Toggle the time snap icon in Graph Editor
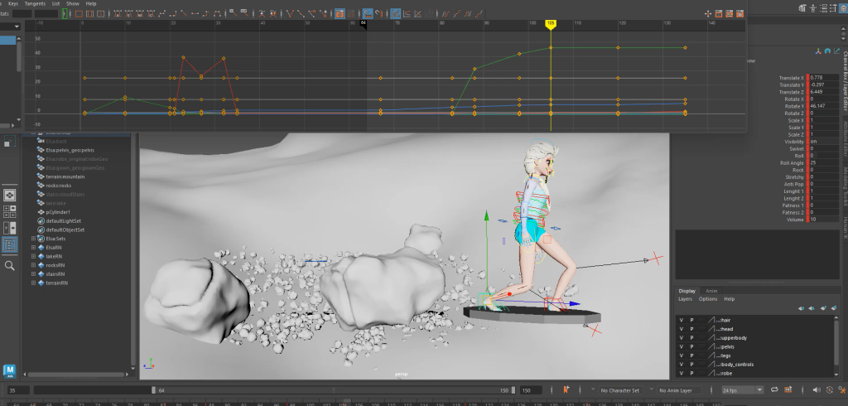This screenshot has width=848, height=406. (368, 13)
